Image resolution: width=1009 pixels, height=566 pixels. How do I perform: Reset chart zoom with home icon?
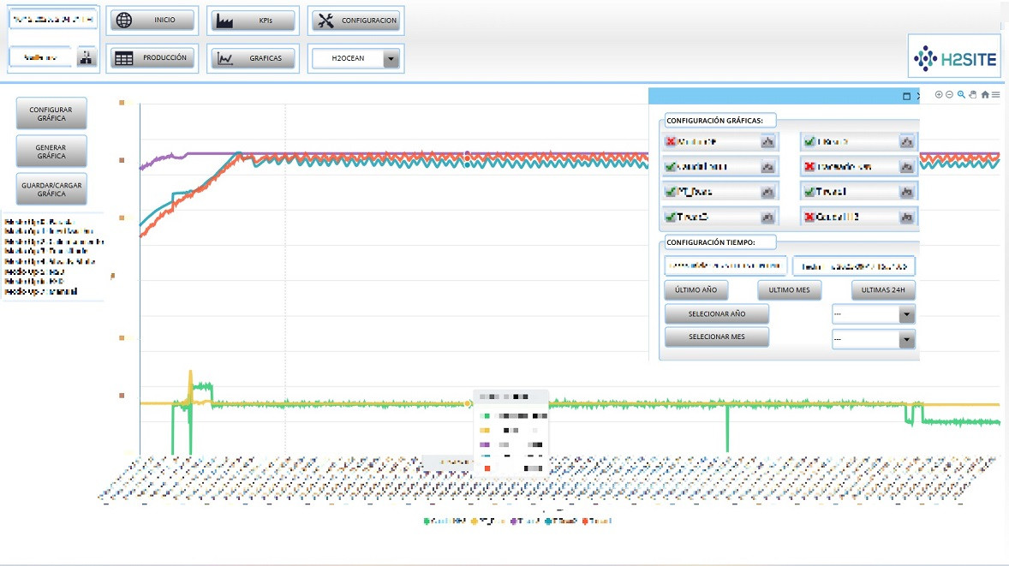click(x=985, y=95)
